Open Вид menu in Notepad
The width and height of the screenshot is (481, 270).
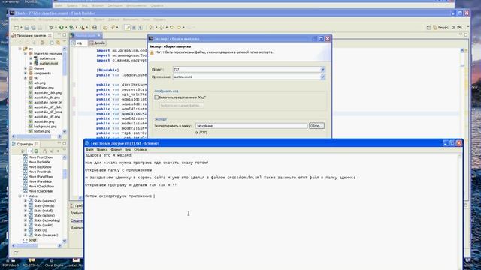pos(128,150)
